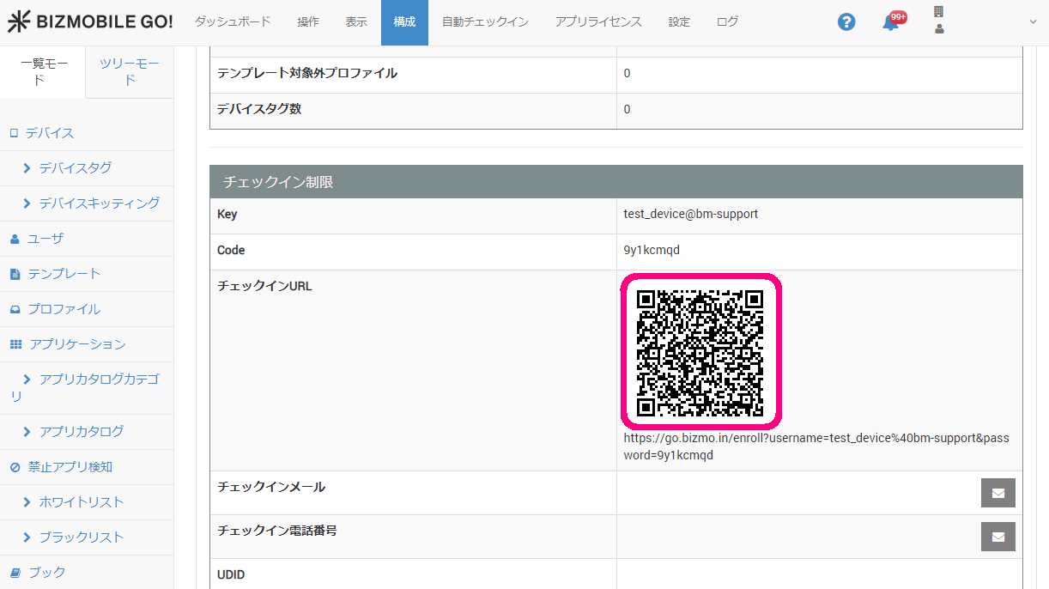Image resolution: width=1049 pixels, height=589 pixels.
Task: Click the user account icon
Action: click(x=938, y=29)
